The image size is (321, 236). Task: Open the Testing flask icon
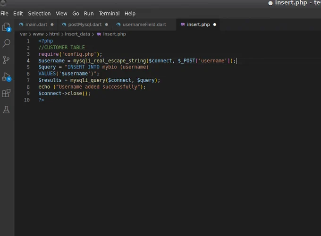click(6, 110)
